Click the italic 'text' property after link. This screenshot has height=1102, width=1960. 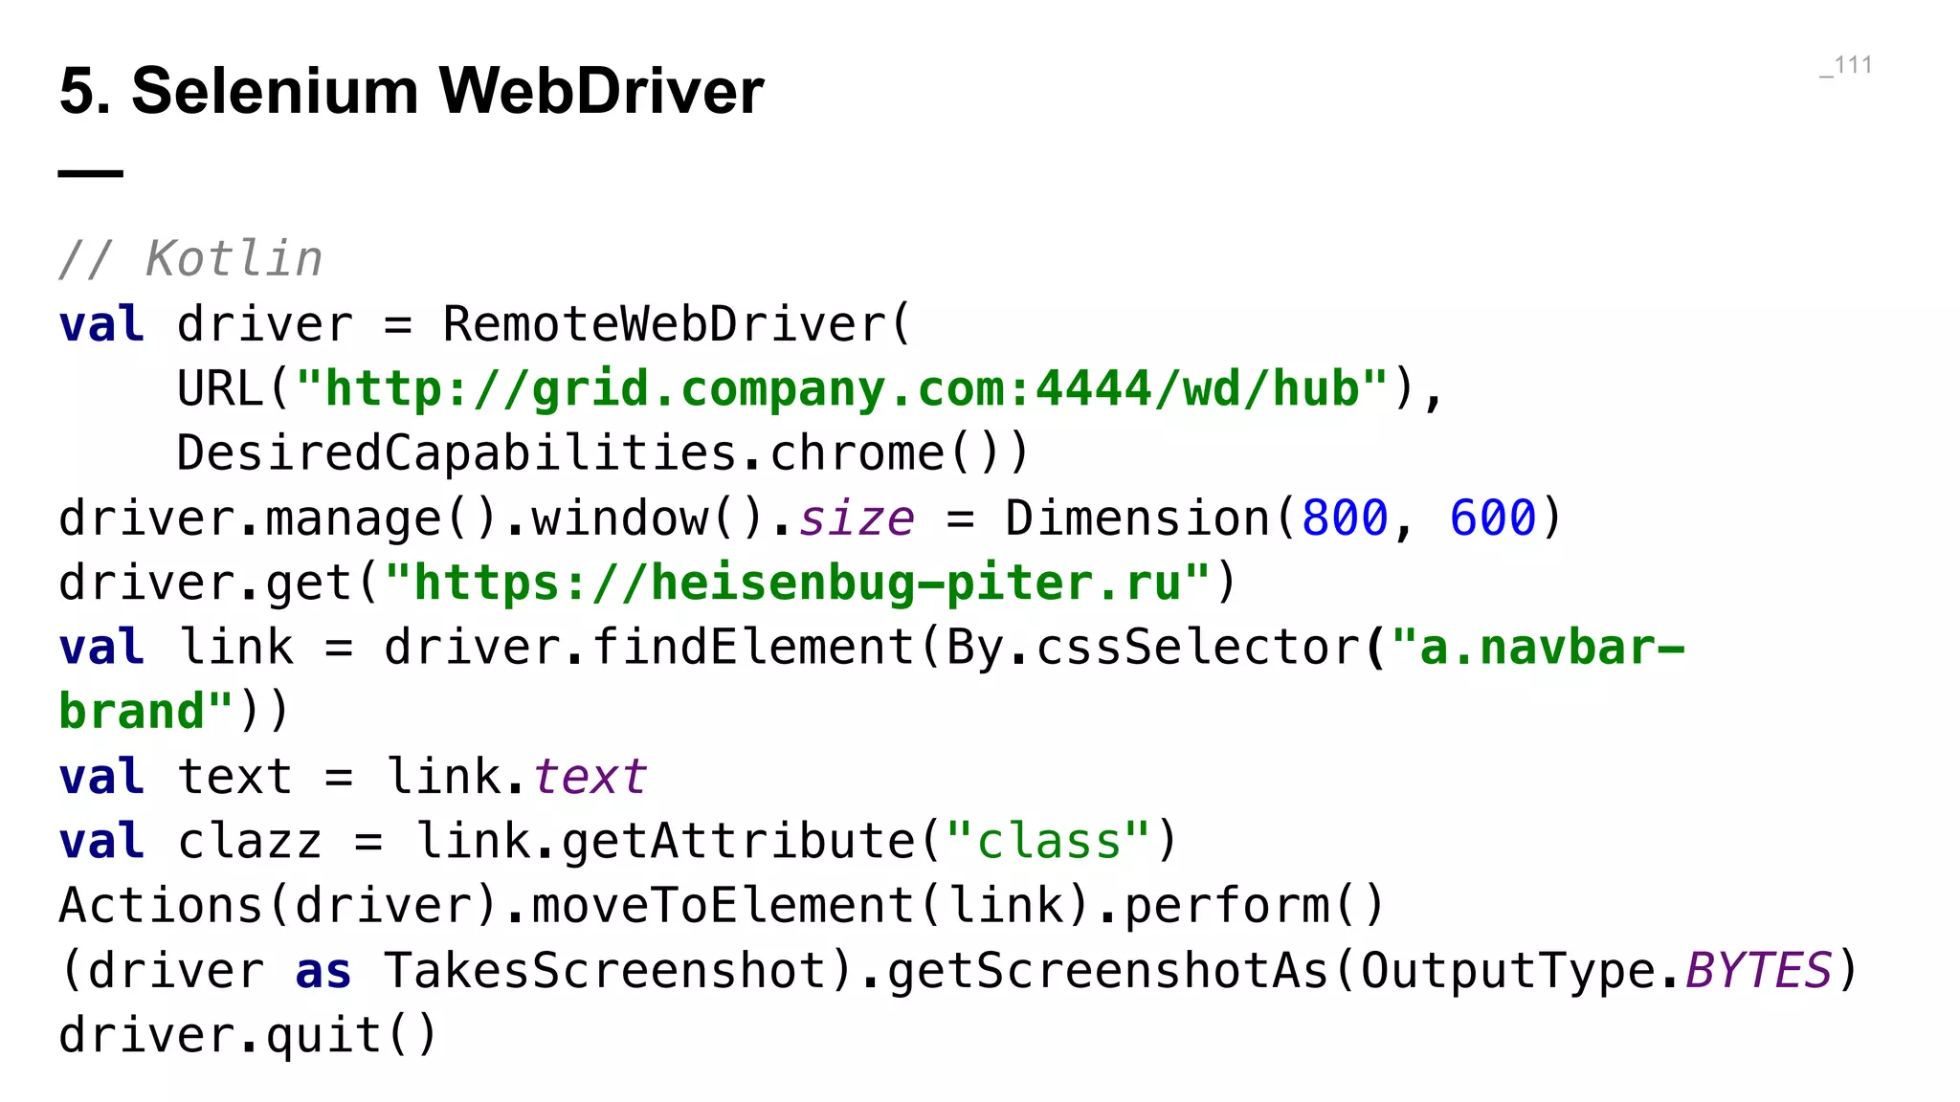click(x=590, y=776)
